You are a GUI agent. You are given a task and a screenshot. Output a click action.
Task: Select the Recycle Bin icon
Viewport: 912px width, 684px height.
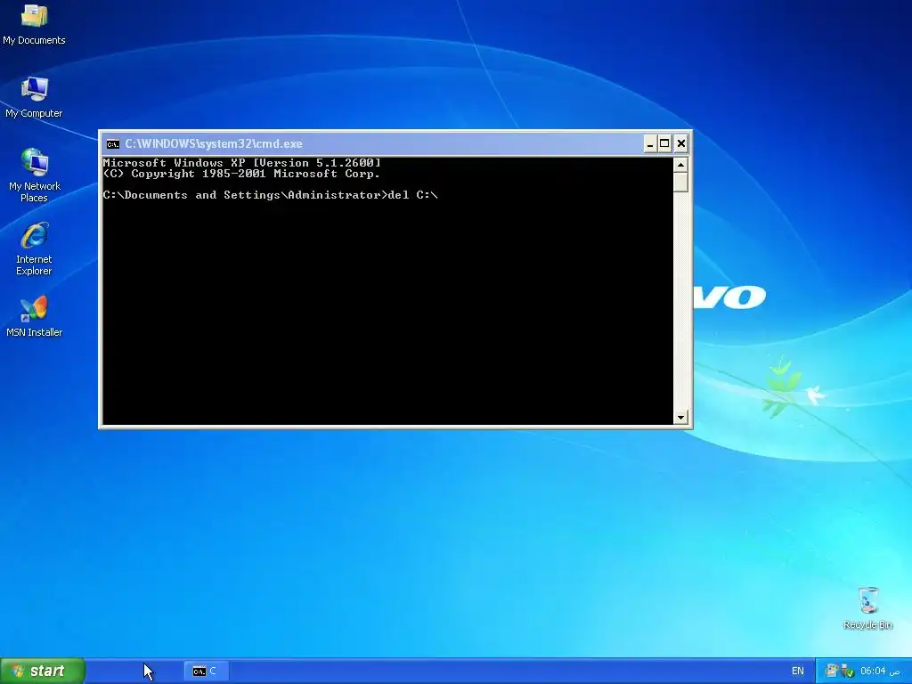(x=867, y=607)
